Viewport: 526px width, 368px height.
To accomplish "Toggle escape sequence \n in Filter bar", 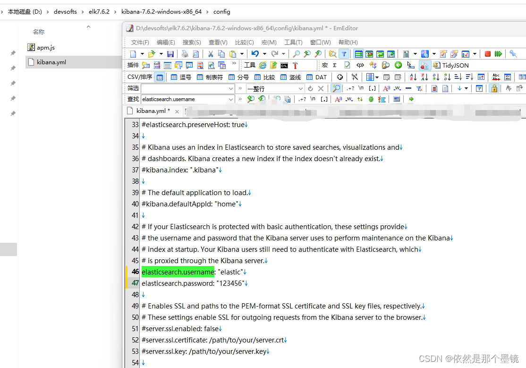I will coord(361,88).
